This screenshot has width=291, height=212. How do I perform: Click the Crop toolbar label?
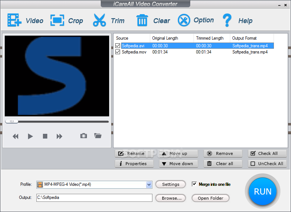[x=76, y=21]
